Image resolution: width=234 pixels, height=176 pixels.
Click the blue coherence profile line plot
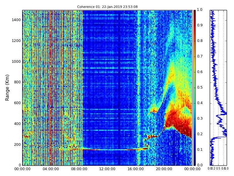[x=218, y=88]
